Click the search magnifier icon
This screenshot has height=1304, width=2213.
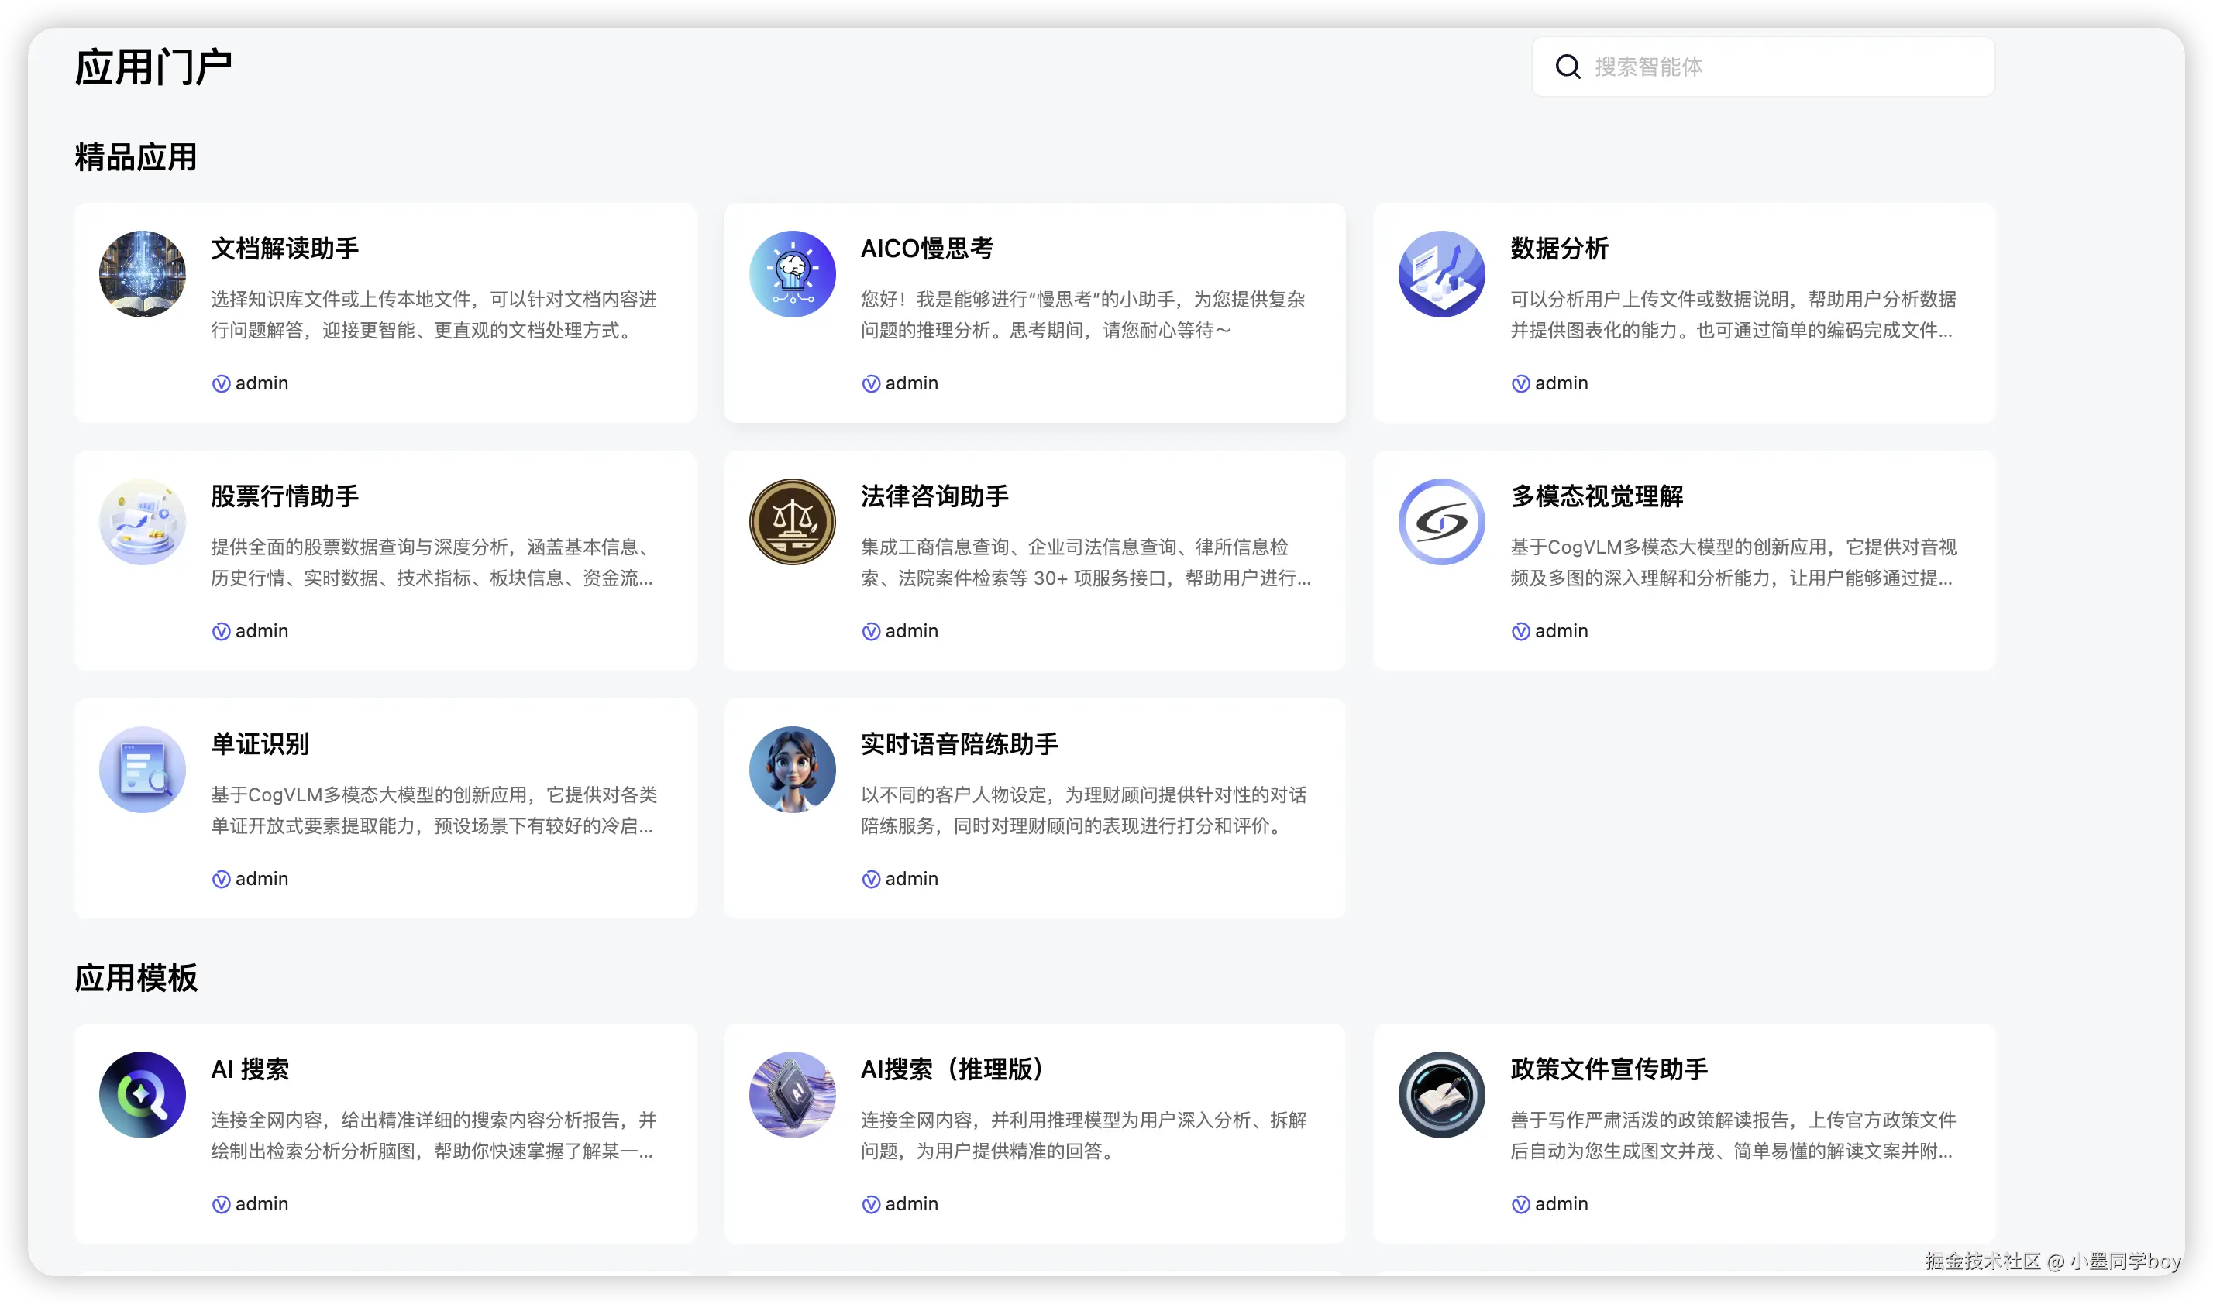click(x=1568, y=67)
